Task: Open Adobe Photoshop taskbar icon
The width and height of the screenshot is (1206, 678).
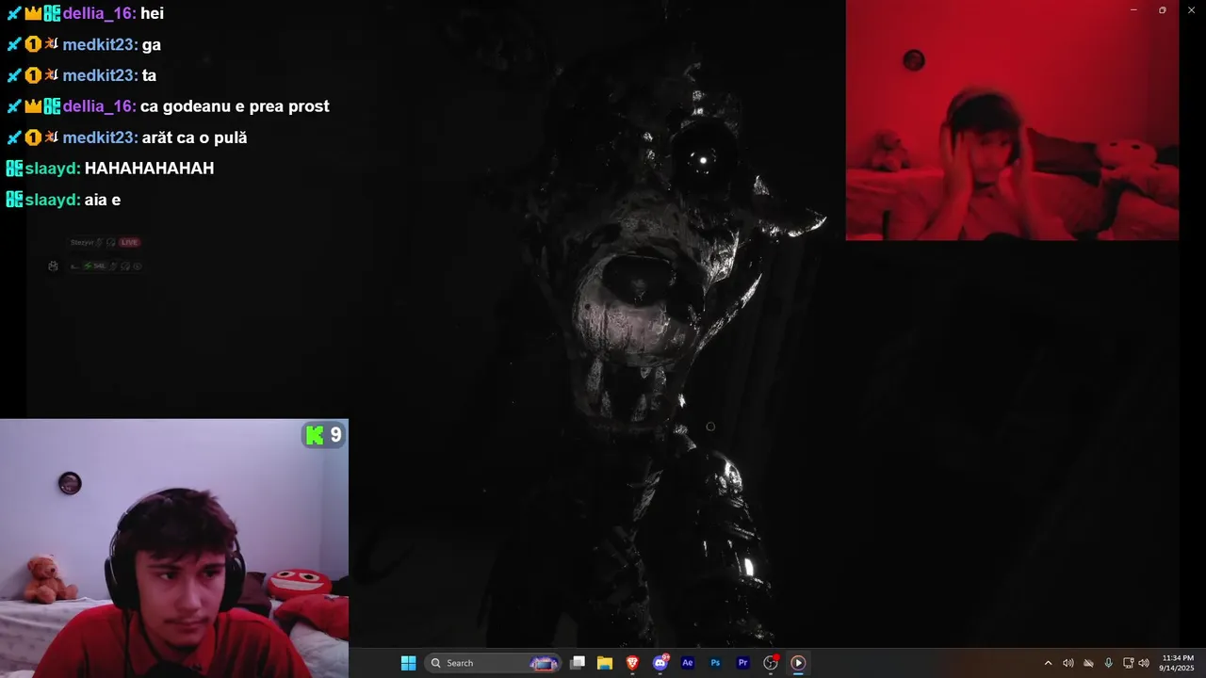Action: tap(715, 663)
